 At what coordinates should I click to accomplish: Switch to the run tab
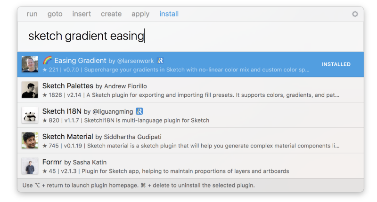[32, 14]
